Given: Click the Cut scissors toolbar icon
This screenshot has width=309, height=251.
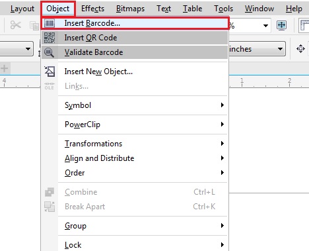Looking at the screenshot, I should click(x=16, y=25).
